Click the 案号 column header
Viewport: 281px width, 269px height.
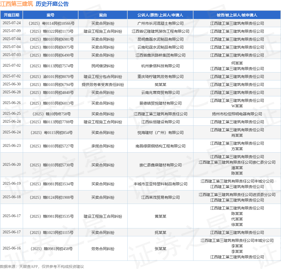(50, 15)
